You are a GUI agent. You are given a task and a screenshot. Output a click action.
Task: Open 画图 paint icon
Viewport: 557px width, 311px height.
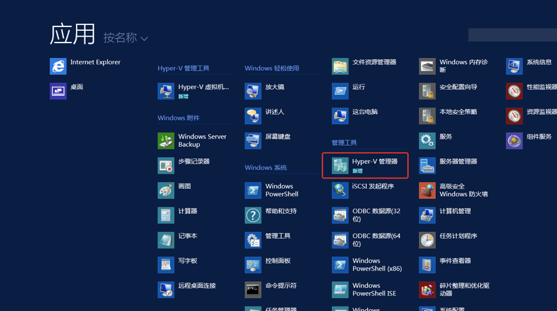tap(166, 191)
